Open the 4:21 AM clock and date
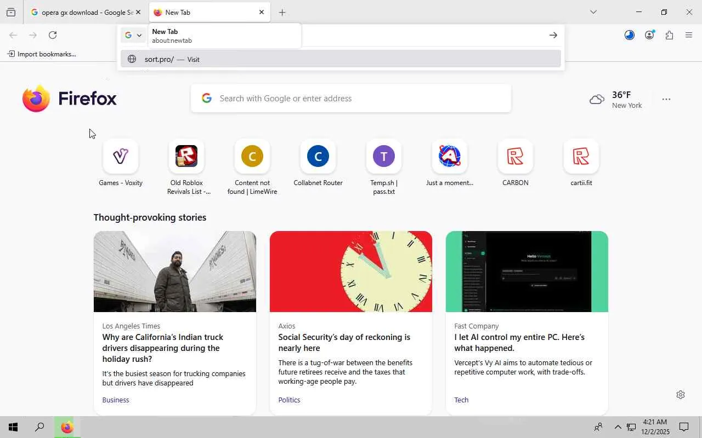Screen dimensions: 702x438 click(655, 427)
